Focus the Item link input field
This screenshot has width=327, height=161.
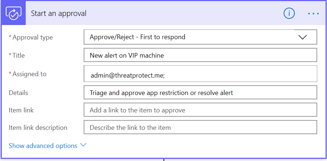point(200,110)
